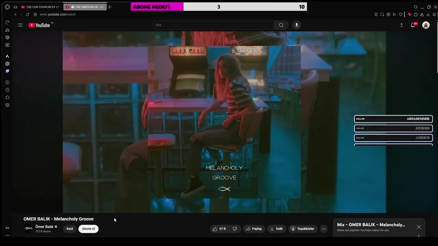Open ChatGPT in sidebar

click(x=7, y=64)
